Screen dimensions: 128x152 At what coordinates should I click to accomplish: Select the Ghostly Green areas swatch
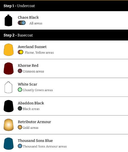click(20, 89)
